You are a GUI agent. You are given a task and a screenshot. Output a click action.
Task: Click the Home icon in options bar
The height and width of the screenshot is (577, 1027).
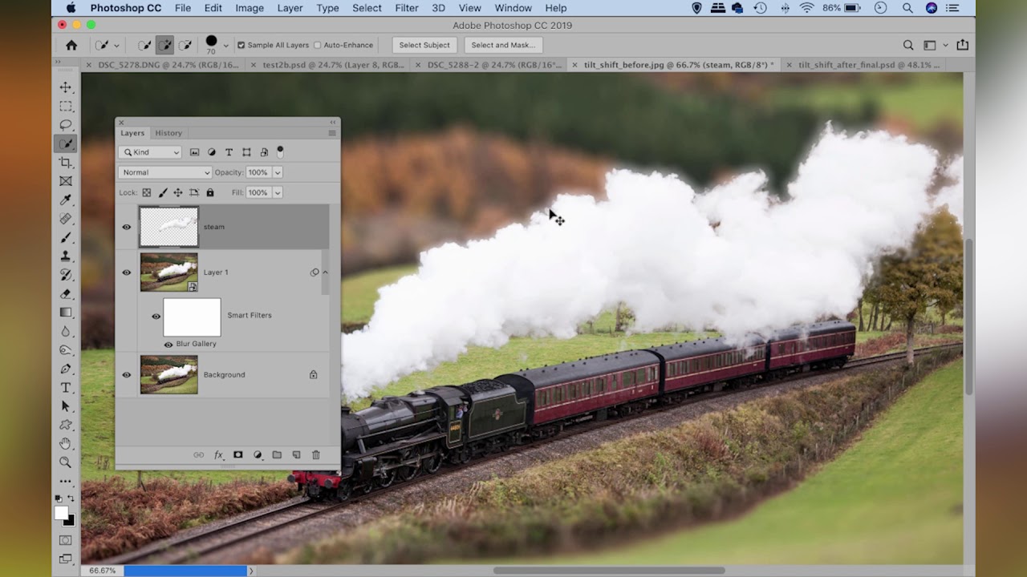(71, 46)
